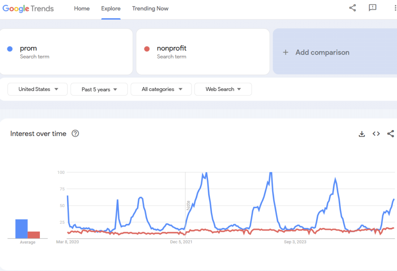The image size is (397, 271).
Task: Open the three-dot more options menu
Action: [395, 8]
